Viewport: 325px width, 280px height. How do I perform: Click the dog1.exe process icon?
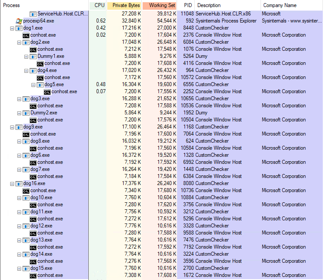tap(19, 28)
